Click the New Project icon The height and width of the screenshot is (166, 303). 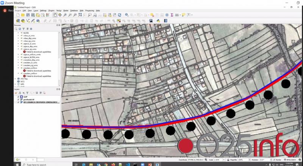coord(18,15)
